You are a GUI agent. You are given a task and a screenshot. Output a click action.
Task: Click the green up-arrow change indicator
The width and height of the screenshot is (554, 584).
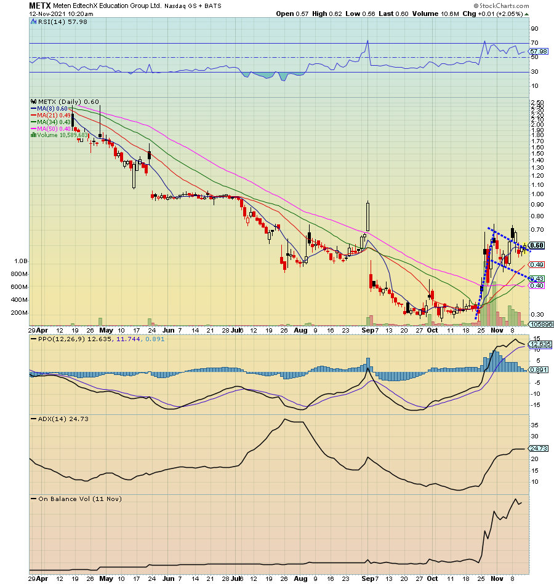[526, 14]
